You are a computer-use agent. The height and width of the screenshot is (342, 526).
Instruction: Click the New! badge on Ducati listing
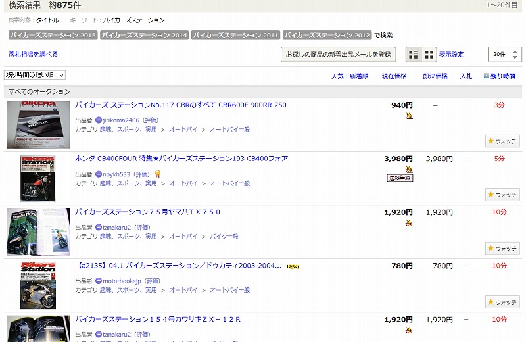point(293,266)
